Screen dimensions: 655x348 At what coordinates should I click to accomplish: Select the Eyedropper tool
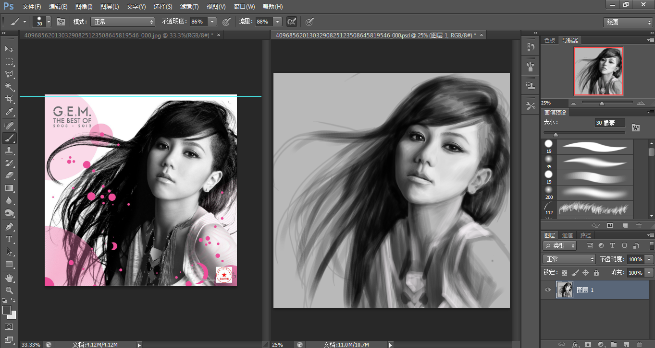point(9,112)
